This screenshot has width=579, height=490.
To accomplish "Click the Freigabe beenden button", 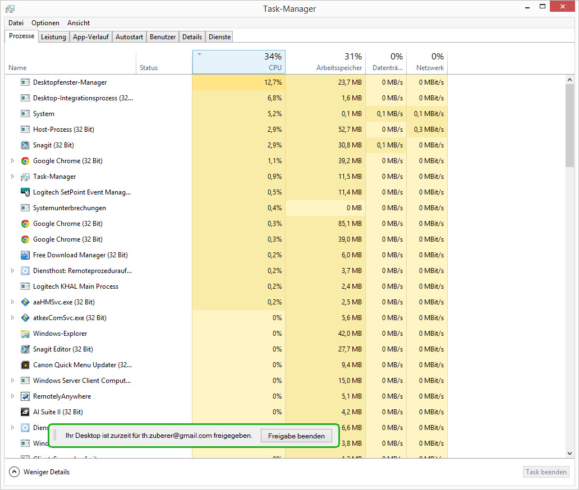I will [x=297, y=436].
